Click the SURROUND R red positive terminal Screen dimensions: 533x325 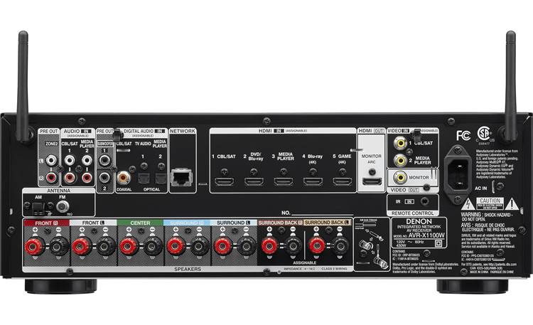[x=176, y=246]
